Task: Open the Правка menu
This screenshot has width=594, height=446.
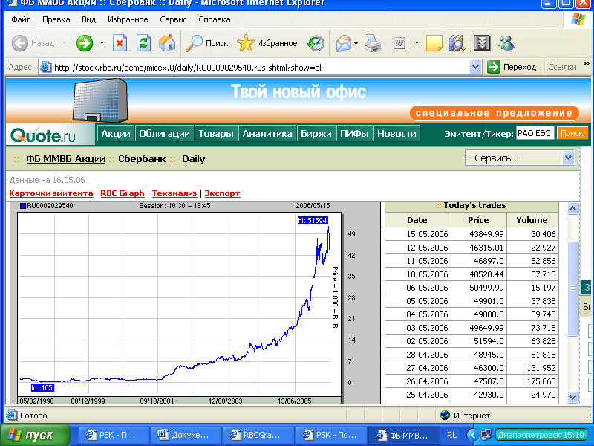Action: (56, 19)
